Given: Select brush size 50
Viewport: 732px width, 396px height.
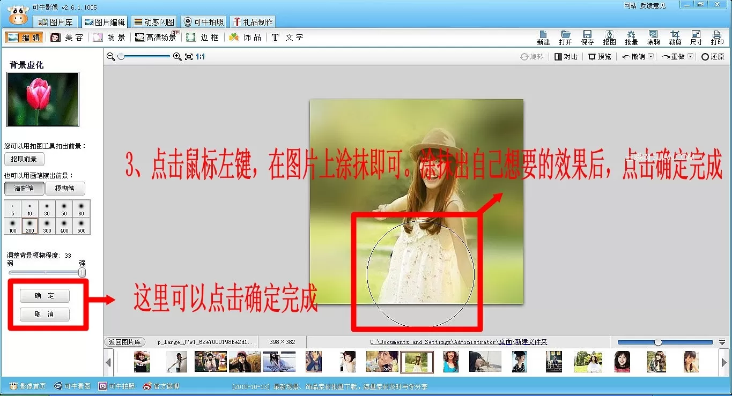Looking at the screenshot, I should pyautogui.click(x=64, y=209).
